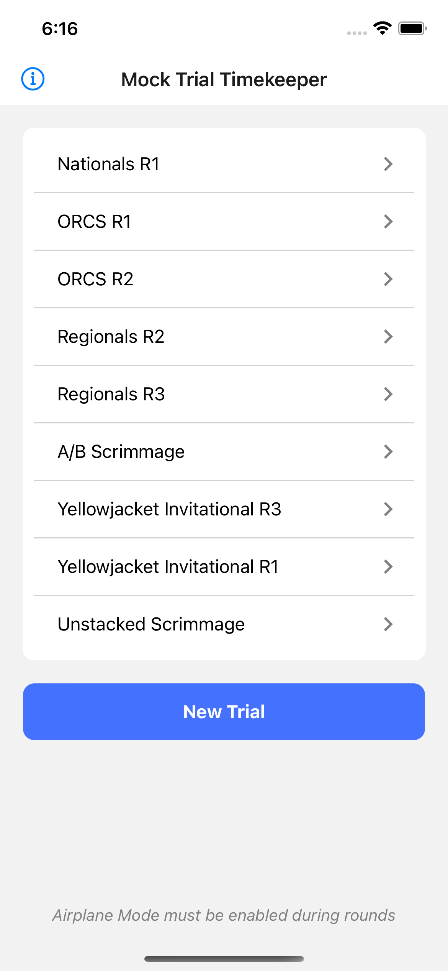Expand the Nationals R1 chevron
448x971 pixels.
click(x=388, y=164)
